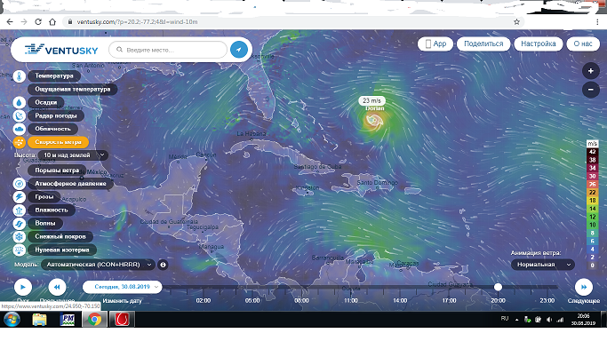Open Windows Start menu
Image resolution: width=607 pixels, height=341 pixels.
click(x=12, y=320)
